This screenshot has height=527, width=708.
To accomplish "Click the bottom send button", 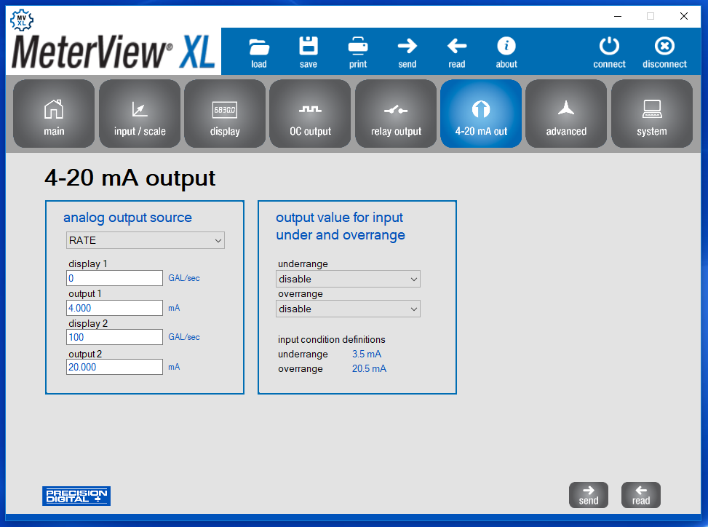I will [589, 495].
